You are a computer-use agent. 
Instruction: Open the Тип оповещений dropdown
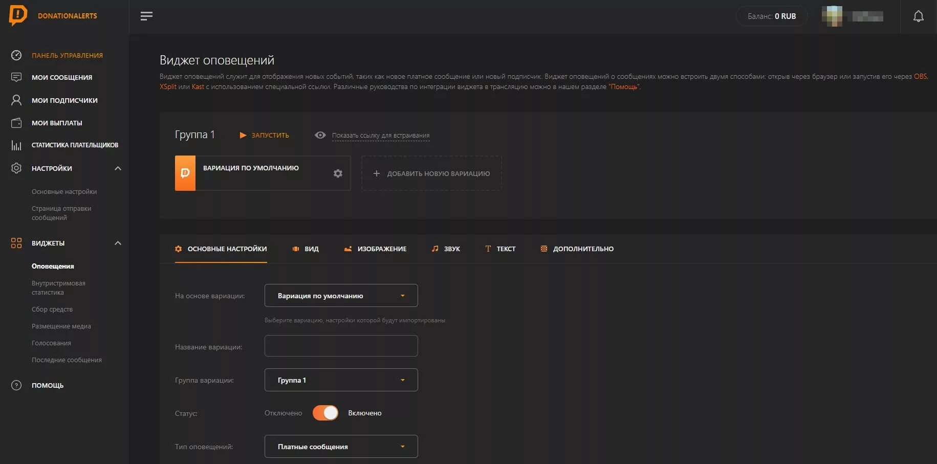[341, 447]
